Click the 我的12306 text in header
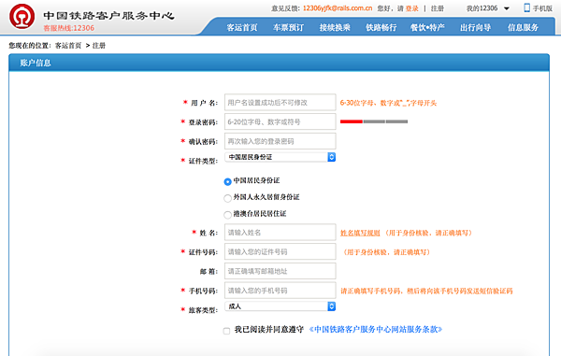Viewport: 561px width, 356px height. coord(482,8)
